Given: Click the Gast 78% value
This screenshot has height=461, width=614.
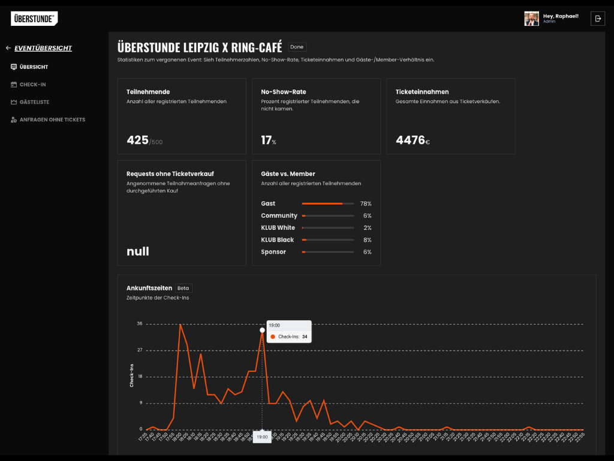Looking at the screenshot, I should [366, 203].
